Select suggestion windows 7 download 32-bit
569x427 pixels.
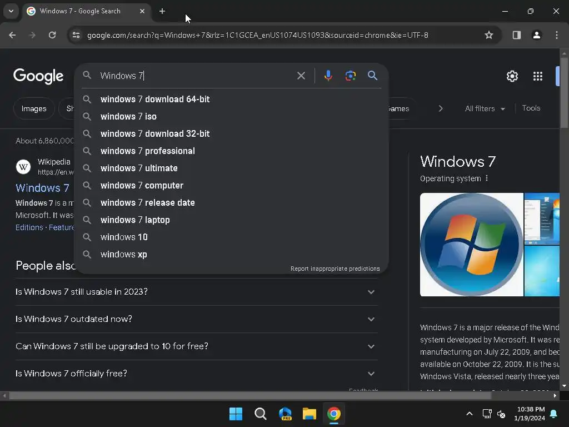click(x=231, y=133)
